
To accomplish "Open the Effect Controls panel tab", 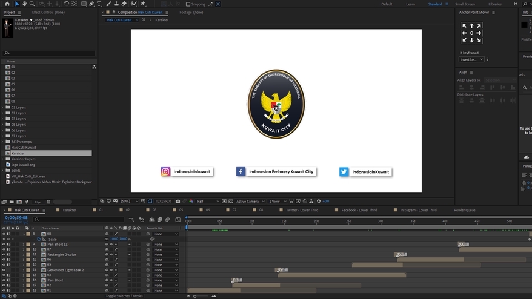I will coord(48,12).
